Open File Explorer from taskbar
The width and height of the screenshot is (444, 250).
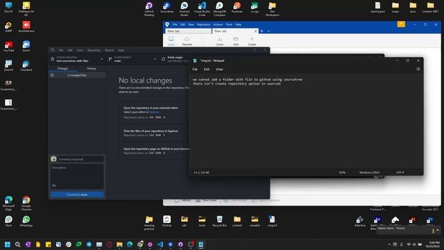point(119,244)
